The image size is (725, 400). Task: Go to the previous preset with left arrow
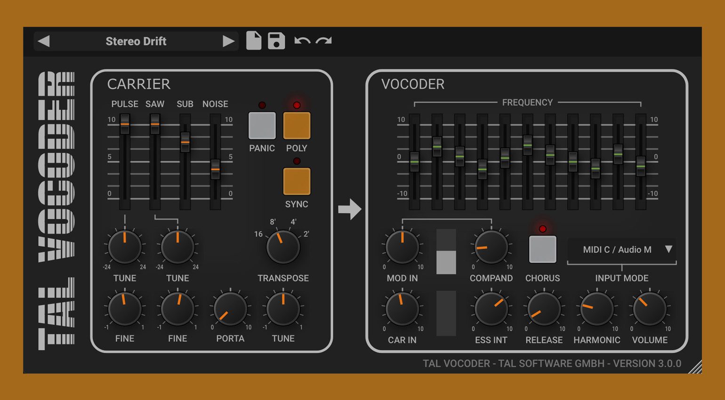pos(44,41)
